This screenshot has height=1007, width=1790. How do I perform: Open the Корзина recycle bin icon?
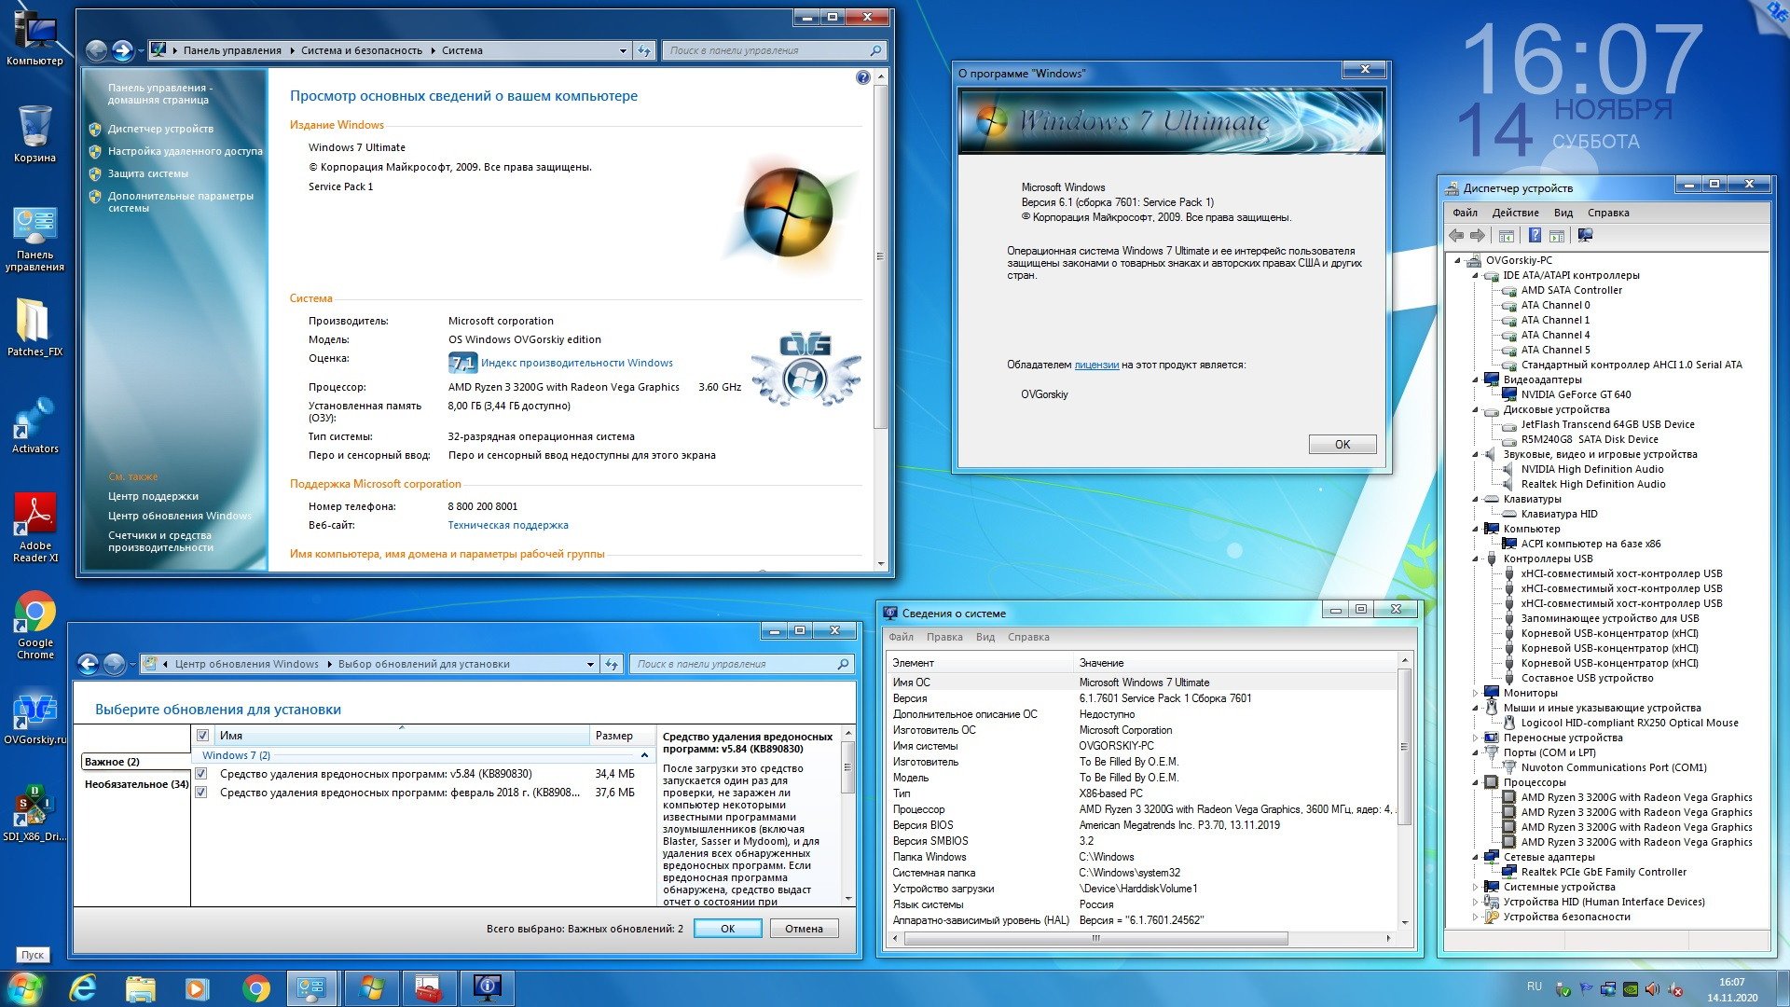coord(34,134)
